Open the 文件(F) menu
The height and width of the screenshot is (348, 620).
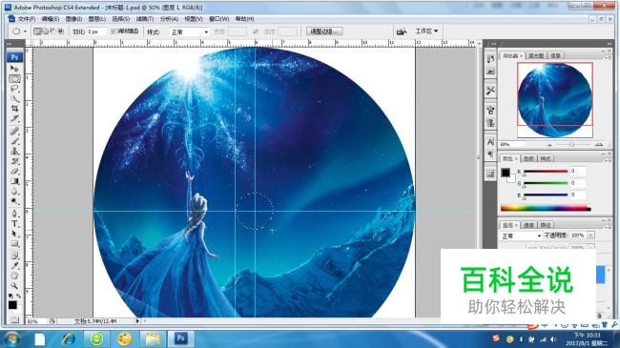point(27,19)
